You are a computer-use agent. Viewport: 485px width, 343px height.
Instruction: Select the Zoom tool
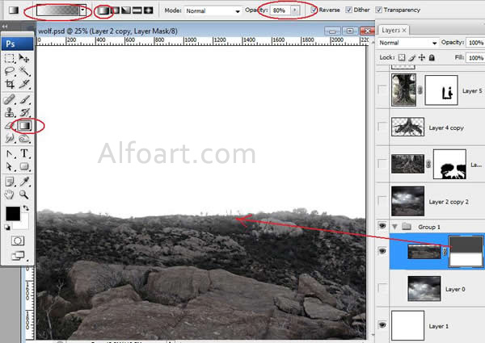(x=24, y=194)
